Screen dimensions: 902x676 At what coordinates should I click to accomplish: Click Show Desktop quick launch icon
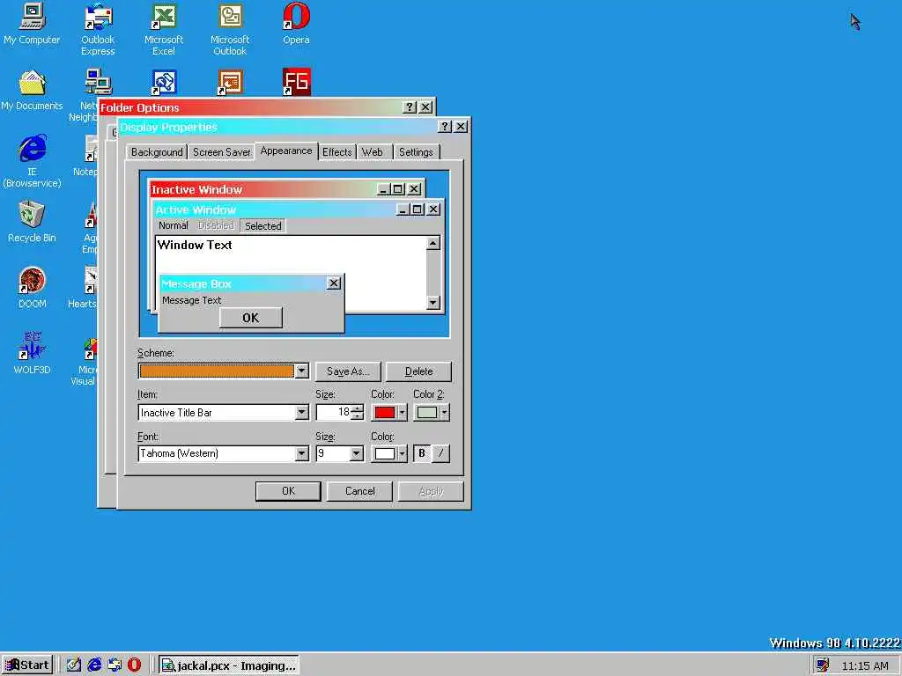[x=73, y=665]
